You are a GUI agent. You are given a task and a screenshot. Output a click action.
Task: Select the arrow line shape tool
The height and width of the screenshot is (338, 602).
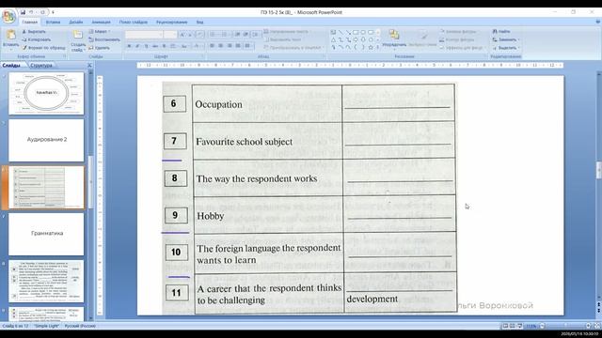pos(348,32)
